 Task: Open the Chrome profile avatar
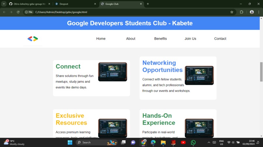coord(252,12)
